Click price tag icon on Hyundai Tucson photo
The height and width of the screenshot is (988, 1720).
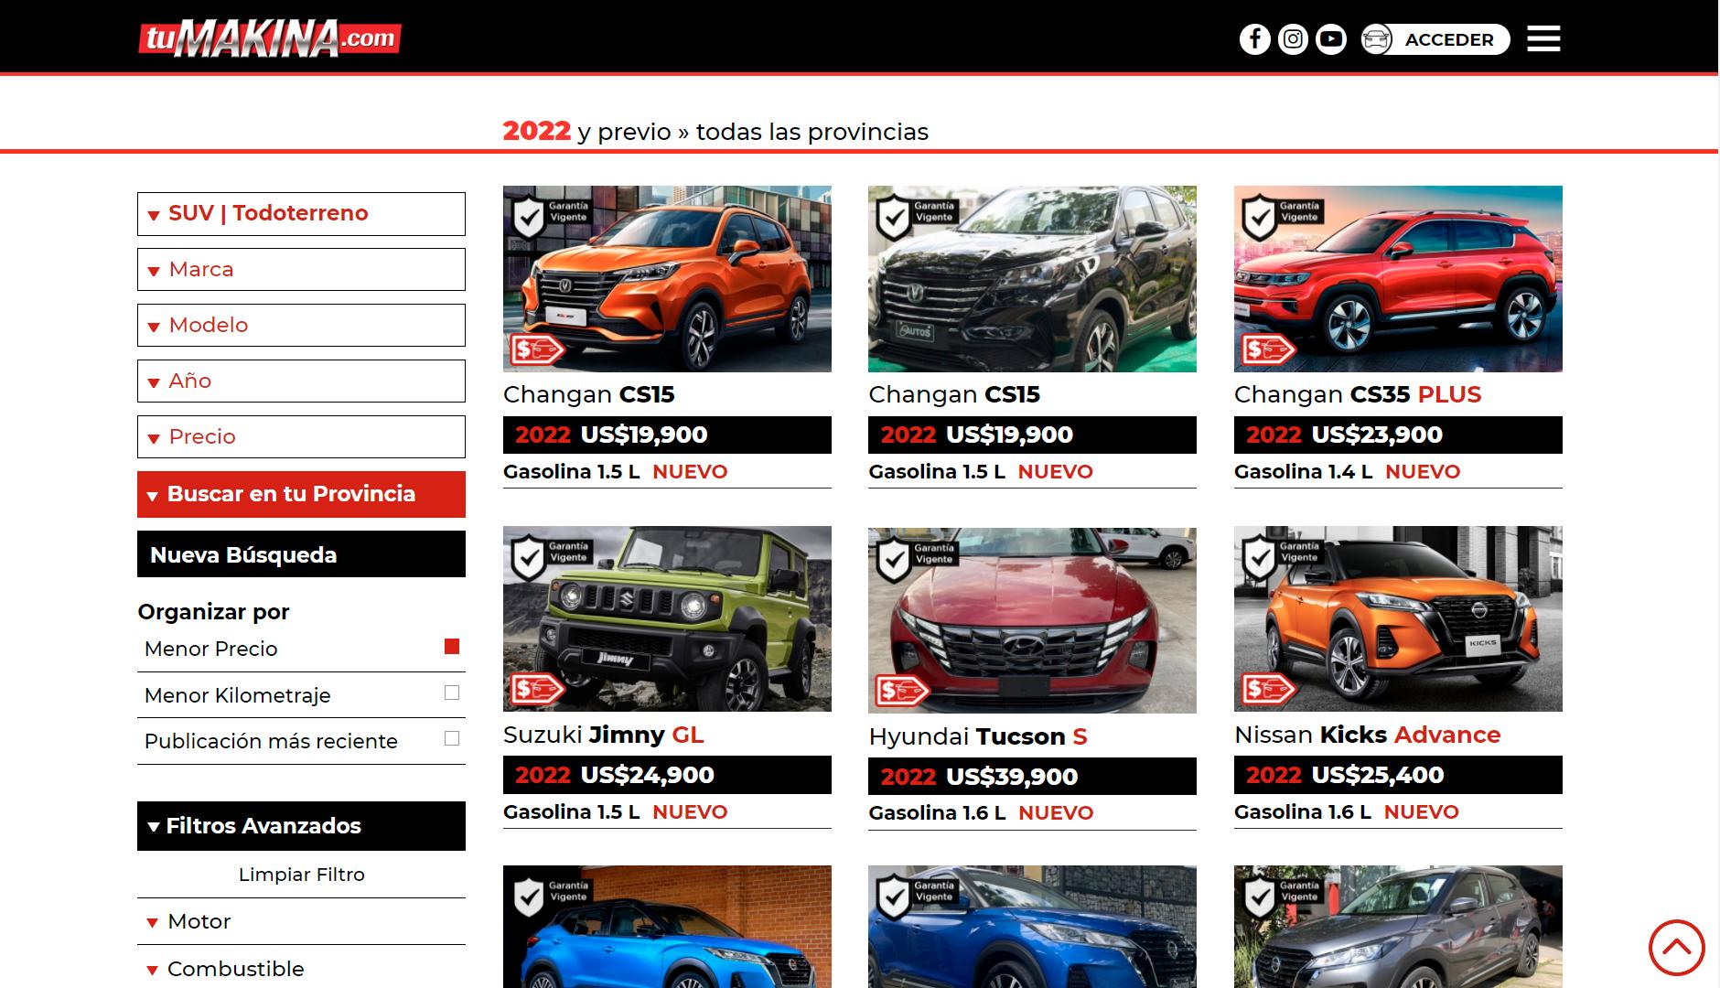coord(902,691)
